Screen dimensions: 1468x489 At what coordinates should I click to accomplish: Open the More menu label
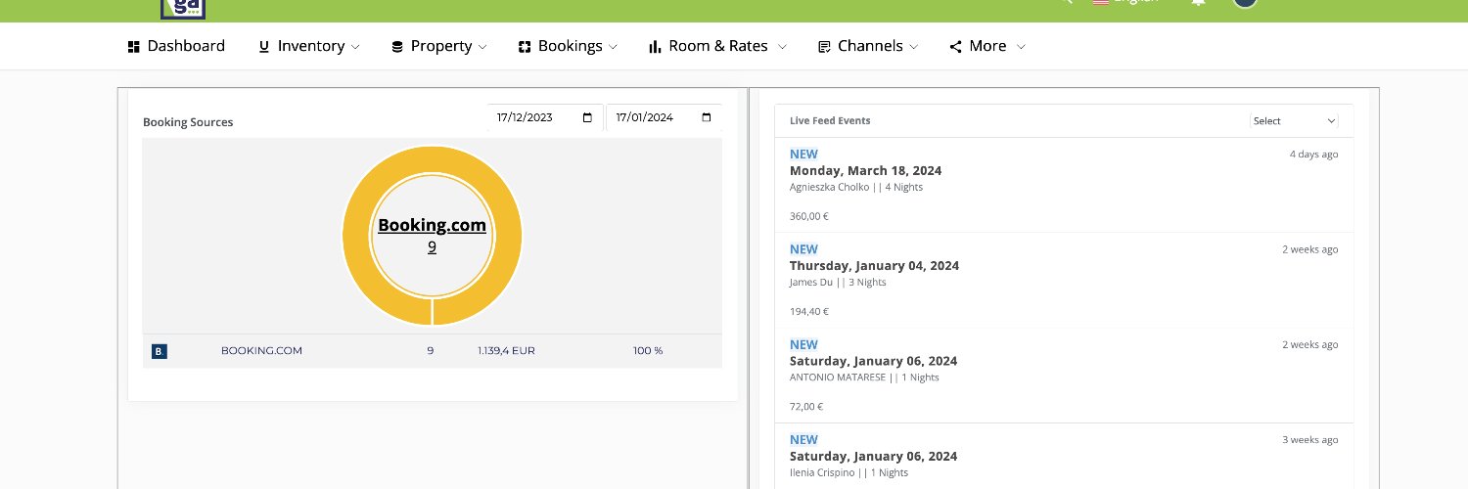tap(987, 46)
